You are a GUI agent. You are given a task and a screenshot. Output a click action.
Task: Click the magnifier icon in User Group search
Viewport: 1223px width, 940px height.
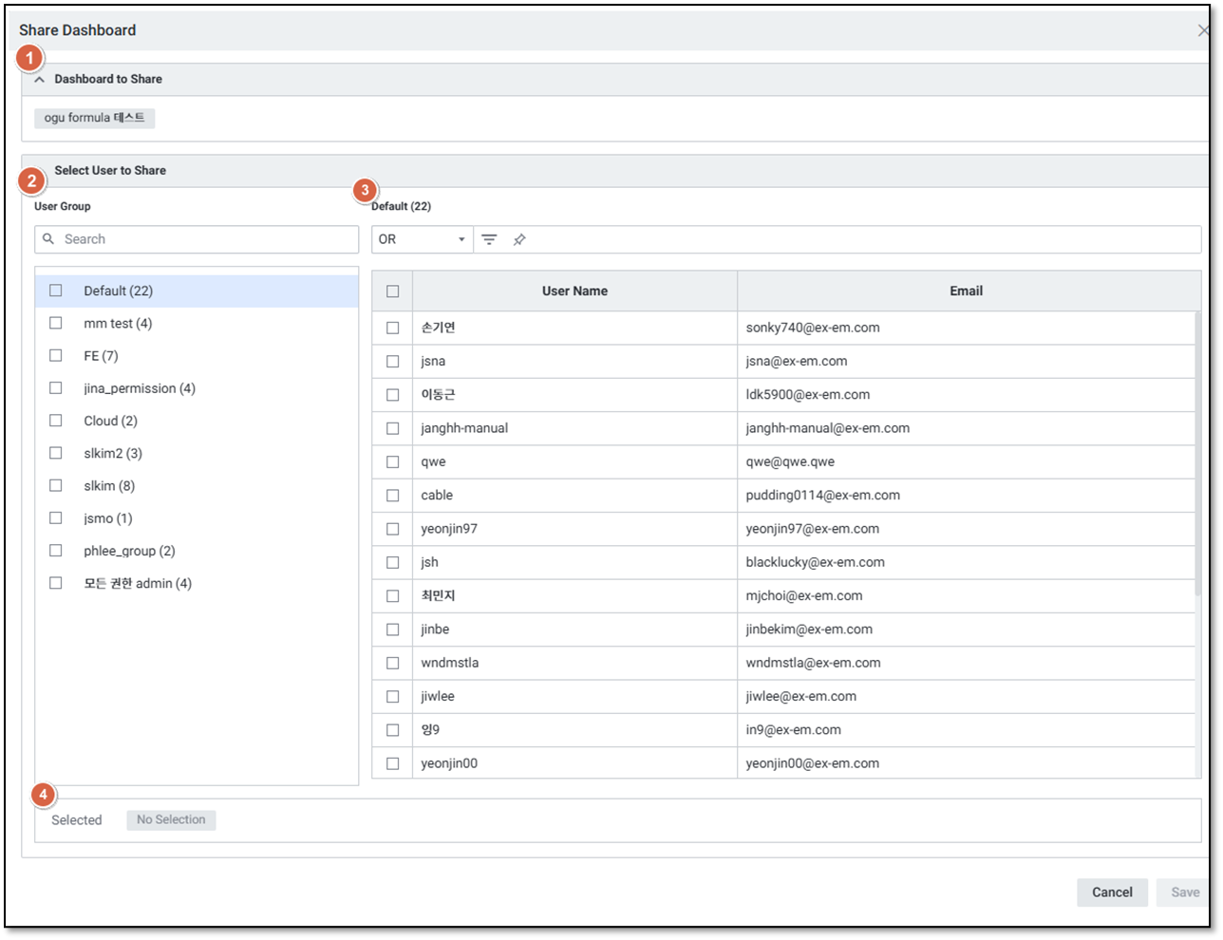(x=48, y=239)
